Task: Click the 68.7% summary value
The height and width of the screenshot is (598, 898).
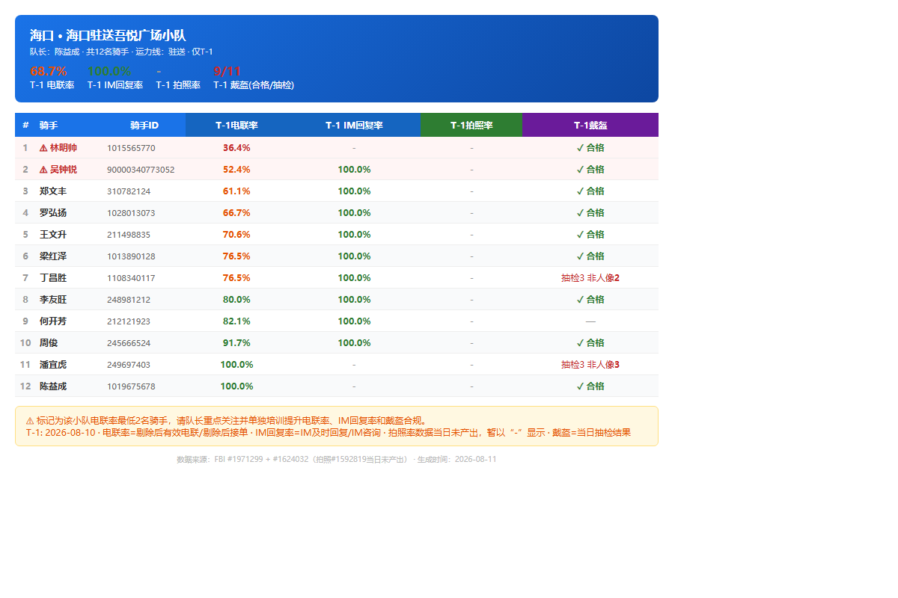Action: (x=49, y=72)
